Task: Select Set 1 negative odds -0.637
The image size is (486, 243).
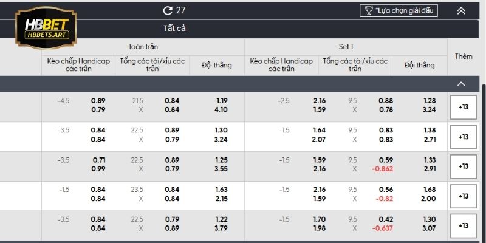Action: (x=382, y=228)
